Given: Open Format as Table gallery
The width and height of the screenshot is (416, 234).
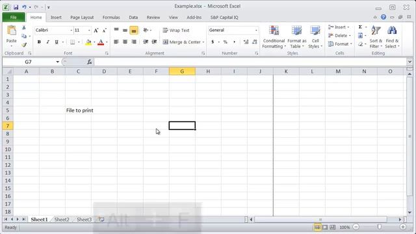Looking at the screenshot, I should 296,37.
